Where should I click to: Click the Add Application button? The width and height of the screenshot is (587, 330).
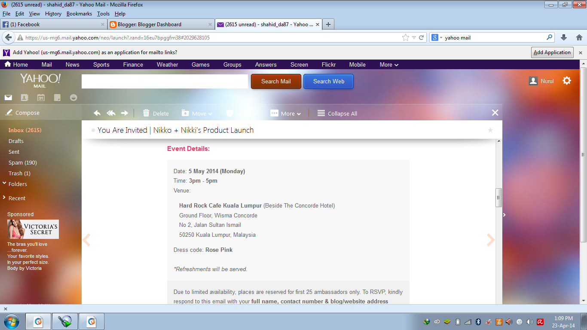pos(552,52)
